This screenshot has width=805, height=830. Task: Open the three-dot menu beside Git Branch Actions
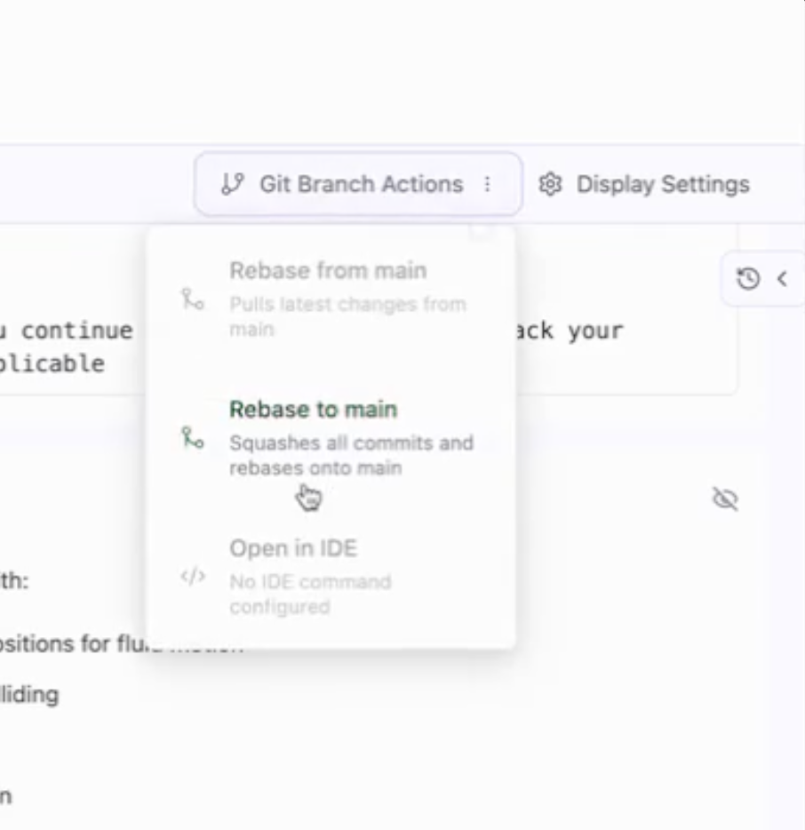click(x=487, y=184)
